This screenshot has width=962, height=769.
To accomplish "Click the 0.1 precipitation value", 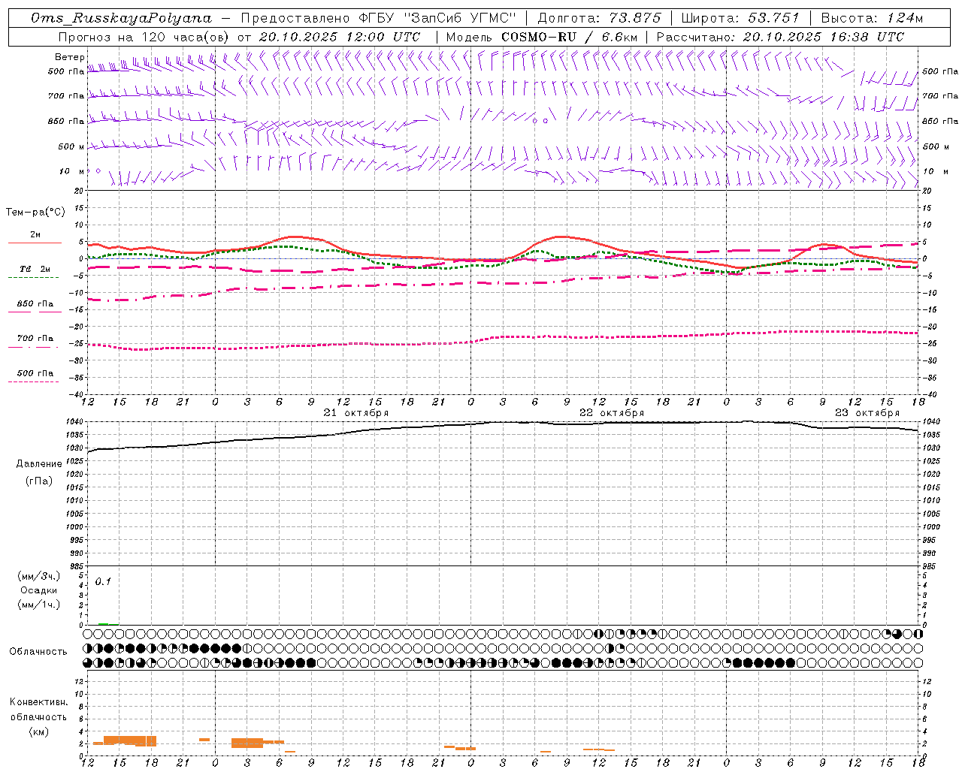I will pyautogui.click(x=103, y=582).
